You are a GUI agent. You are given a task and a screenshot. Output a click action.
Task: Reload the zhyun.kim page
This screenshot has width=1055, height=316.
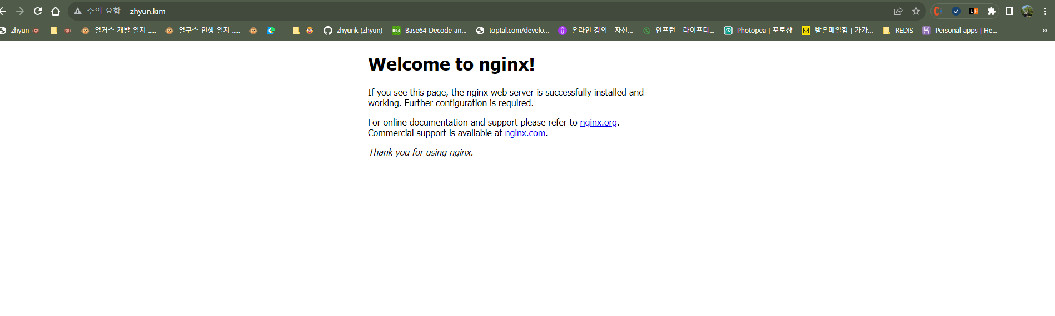(38, 11)
